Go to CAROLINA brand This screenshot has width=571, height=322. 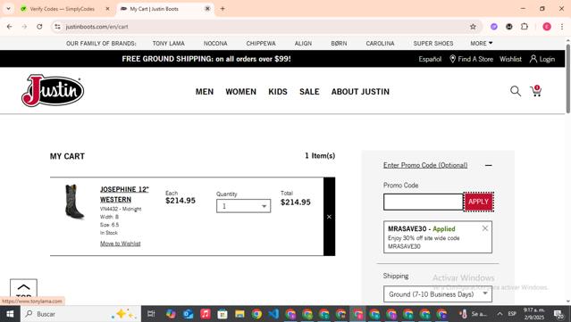(380, 43)
